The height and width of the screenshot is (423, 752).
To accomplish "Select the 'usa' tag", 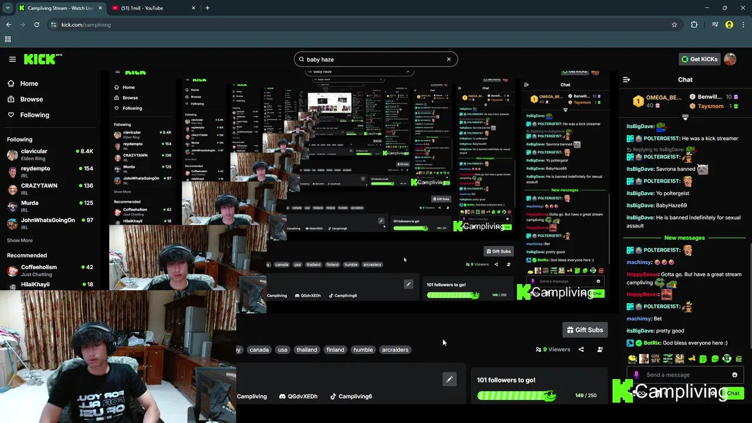I will [283, 350].
